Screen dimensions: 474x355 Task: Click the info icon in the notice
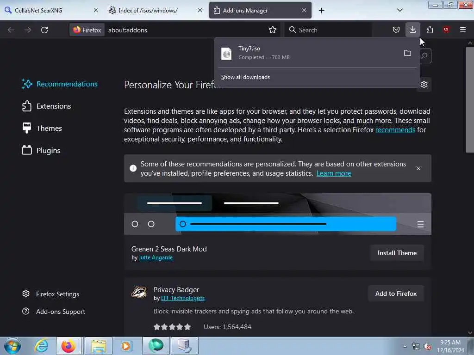click(133, 168)
